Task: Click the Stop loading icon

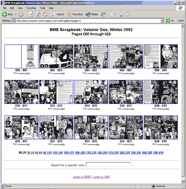Action: click(31, 14)
